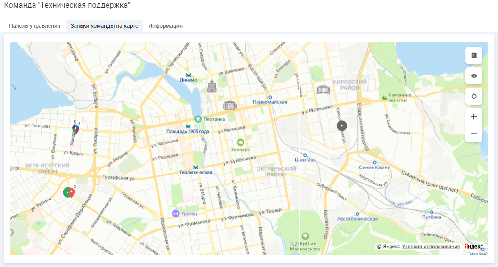
Task: Click the Яндекс logo in map corner
Action: click(473, 247)
